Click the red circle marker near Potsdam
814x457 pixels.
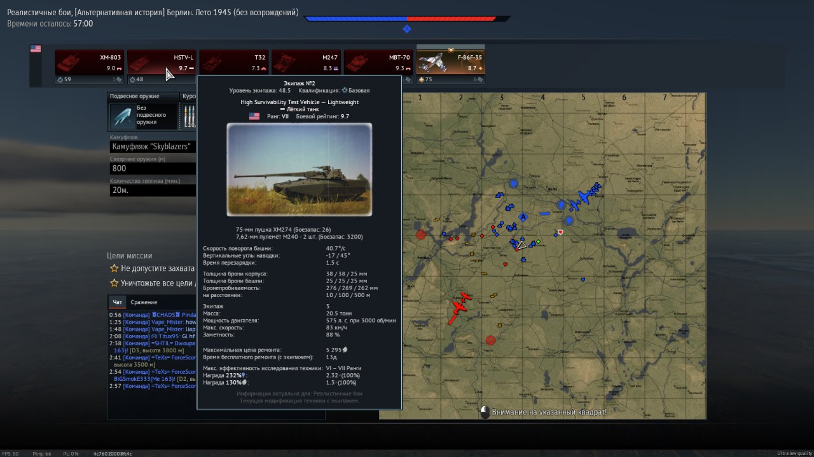click(421, 234)
